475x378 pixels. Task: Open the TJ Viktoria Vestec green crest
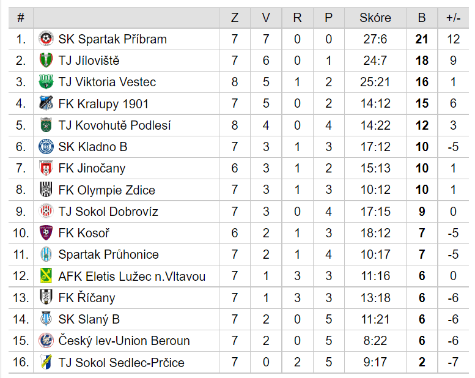click(46, 82)
